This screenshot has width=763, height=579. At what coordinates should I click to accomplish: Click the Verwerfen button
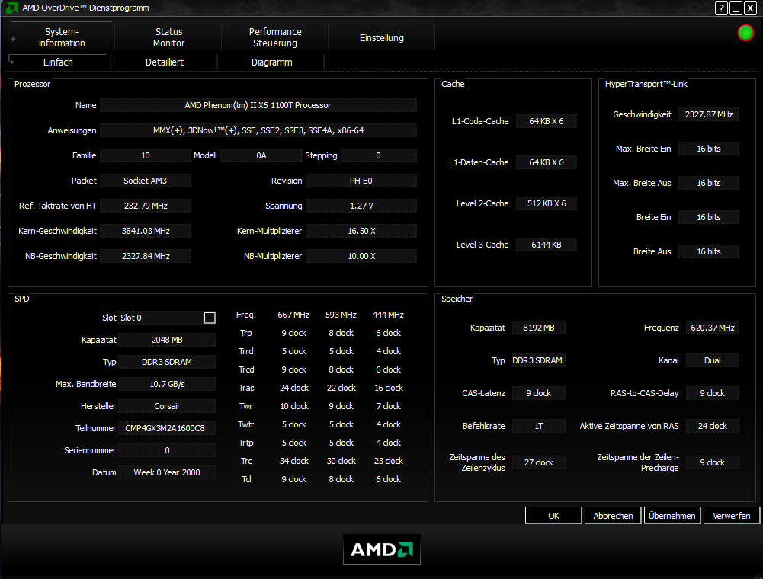[732, 515]
